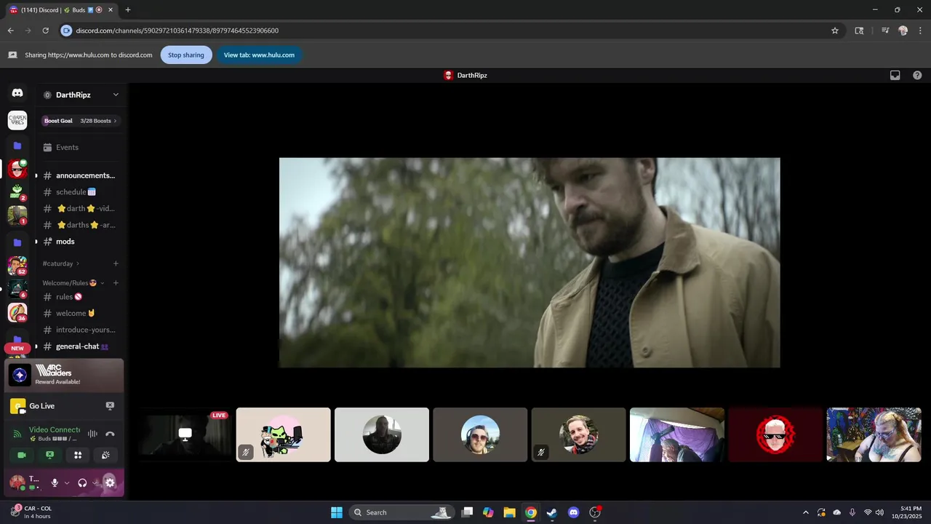Deafen with the headphones button
931x524 pixels.
click(x=82, y=482)
